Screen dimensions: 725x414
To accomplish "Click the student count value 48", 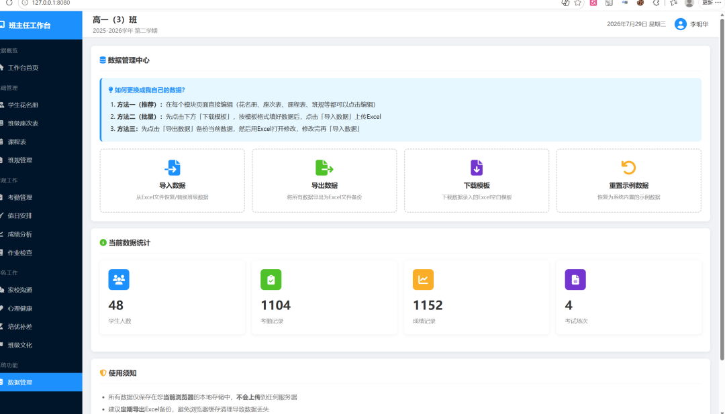I will (115, 305).
